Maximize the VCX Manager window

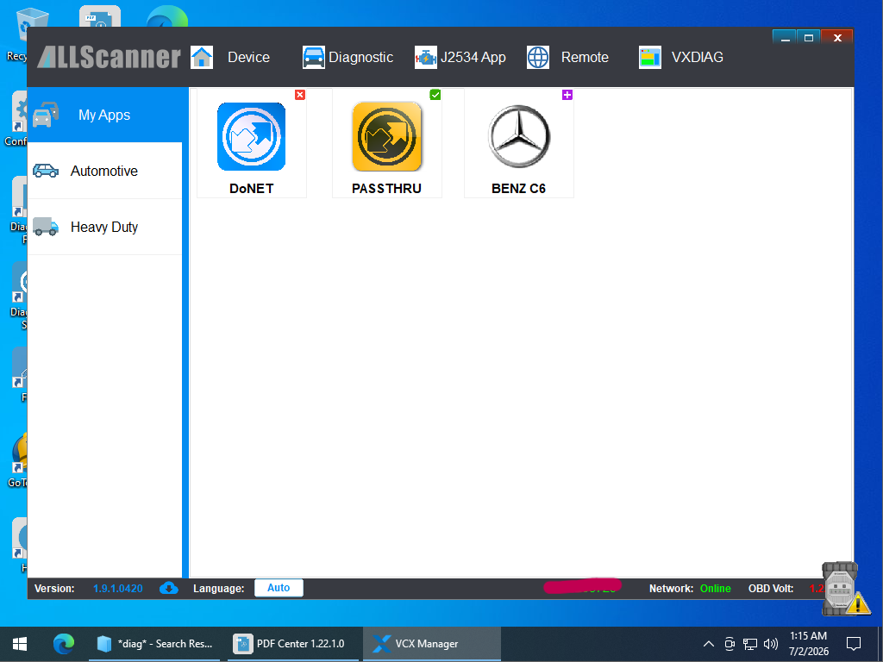[x=809, y=38]
